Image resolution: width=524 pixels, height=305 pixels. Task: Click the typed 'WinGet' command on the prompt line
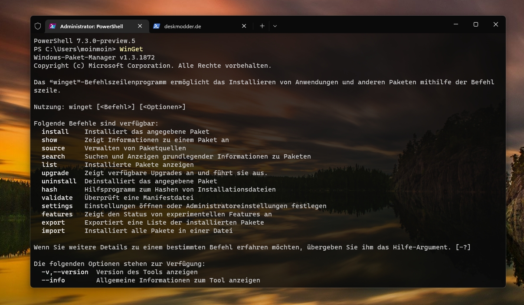131,49
